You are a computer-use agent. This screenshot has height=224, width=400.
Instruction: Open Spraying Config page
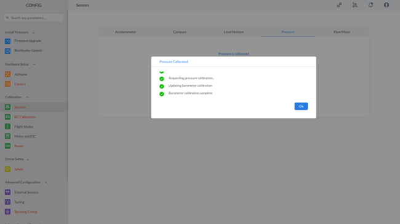coord(26,212)
